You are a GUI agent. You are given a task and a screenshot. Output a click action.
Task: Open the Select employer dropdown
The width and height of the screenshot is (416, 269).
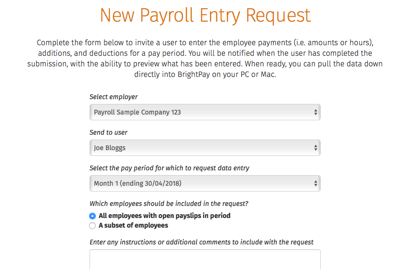pyautogui.click(x=205, y=112)
